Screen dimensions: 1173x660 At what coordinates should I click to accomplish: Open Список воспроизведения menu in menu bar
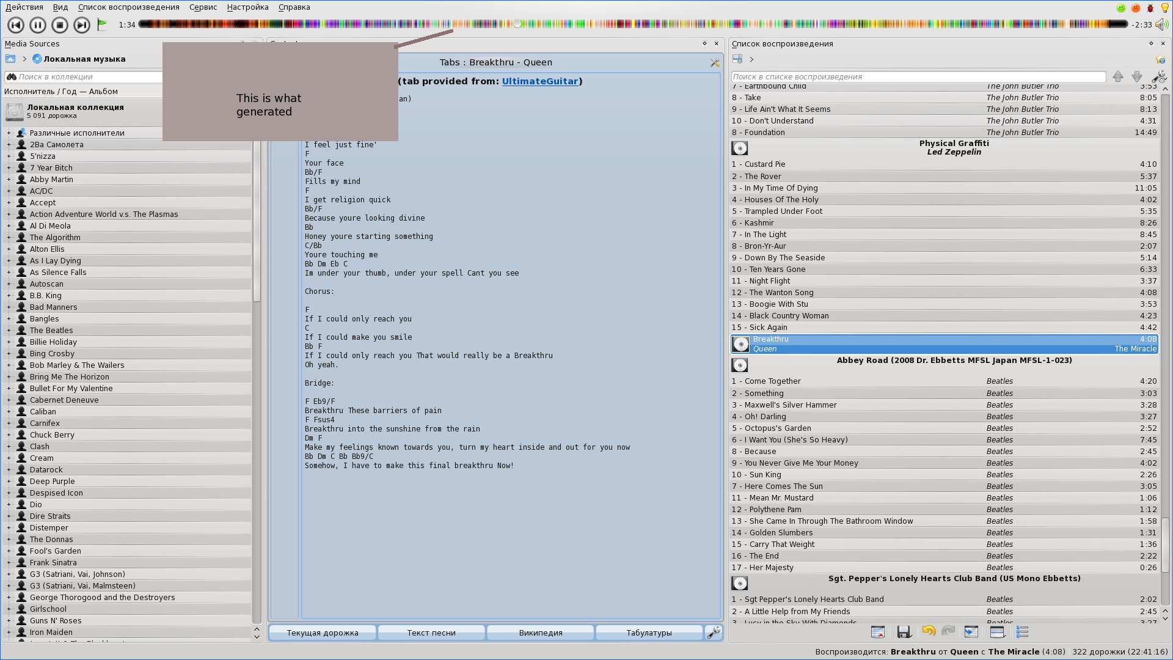click(129, 7)
